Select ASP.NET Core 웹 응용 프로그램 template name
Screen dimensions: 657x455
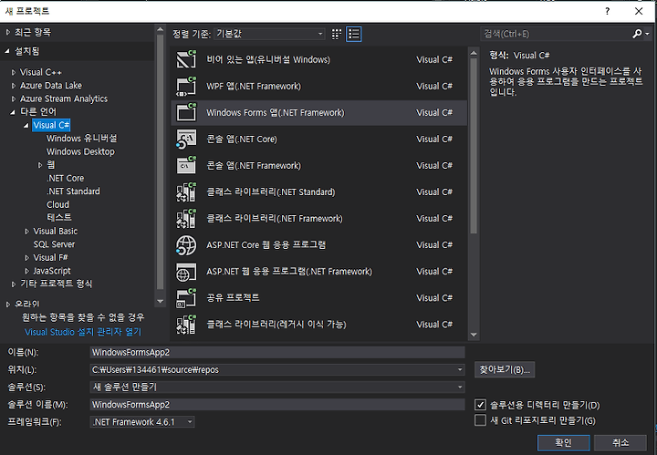tap(266, 245)
